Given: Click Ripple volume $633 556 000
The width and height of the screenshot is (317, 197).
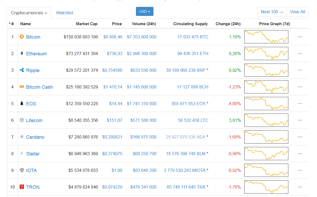Looking at the screenshot, I should 143,70.
